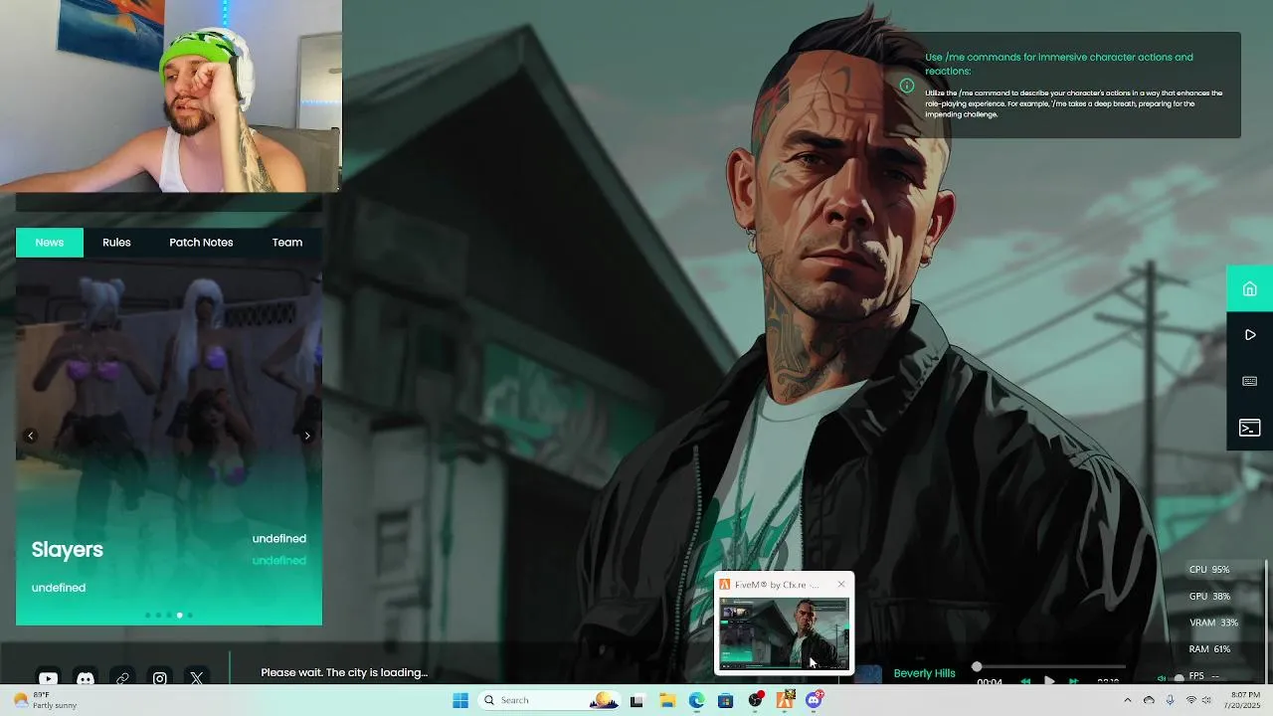Screen dimensions: 1273x716
Task: Open Discord from the taskbar
Action: coord(815,700)
